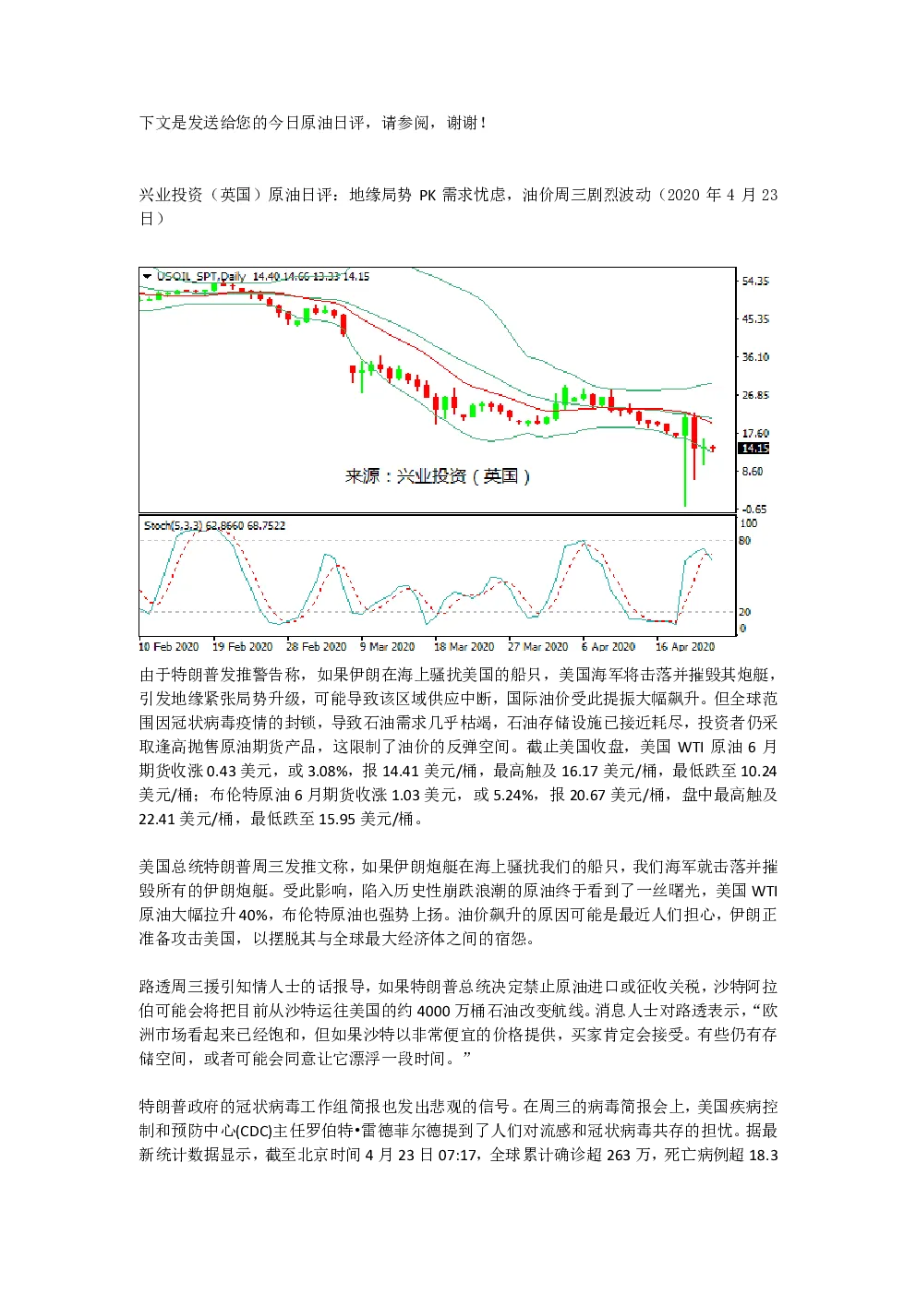Click the 20 level on the Stoch axis

tap(745, 612)
